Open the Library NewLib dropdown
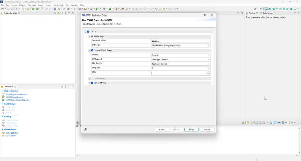The height and width of the screenshot is (161, 301). 180,55
